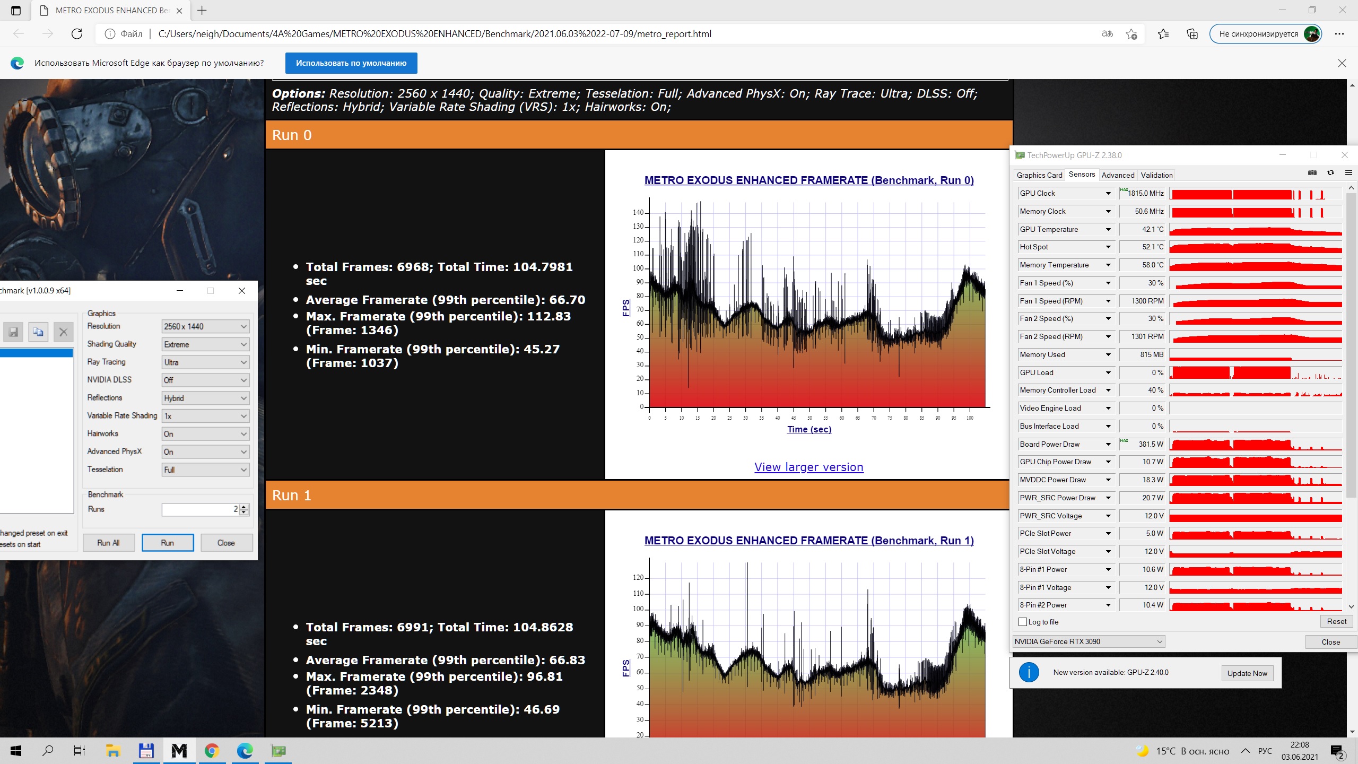The height and width of the screenshot is (764, 1358).
Task: Open Edge Collections icon in toolbar
Action: point(1192,34)
